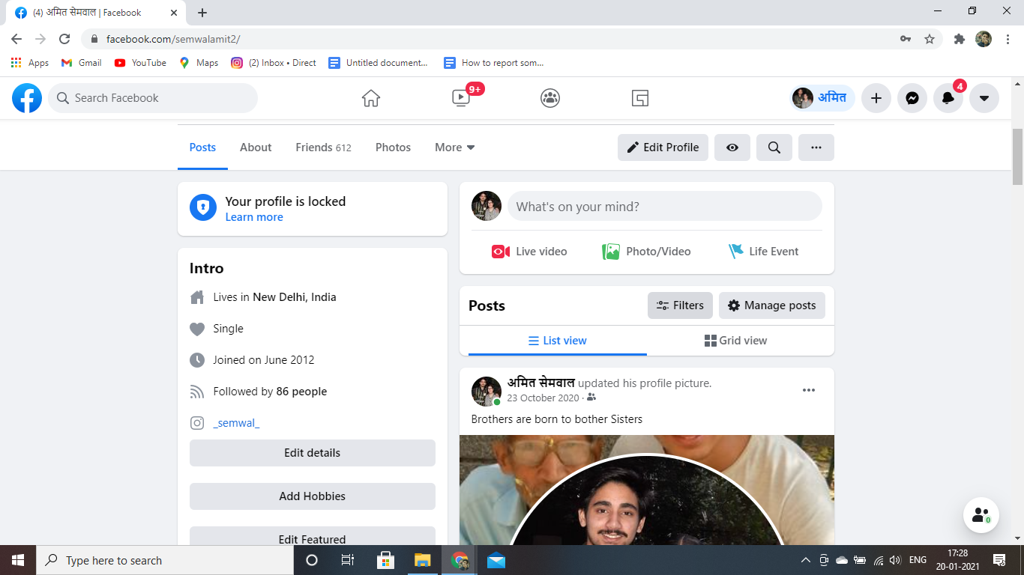Switch to the Posts tab
This screenshot has width=1024, height=575.
[x=202, y=147]
